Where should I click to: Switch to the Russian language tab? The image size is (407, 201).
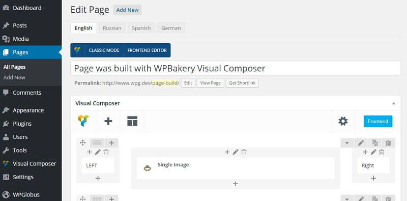coord(112,28)
